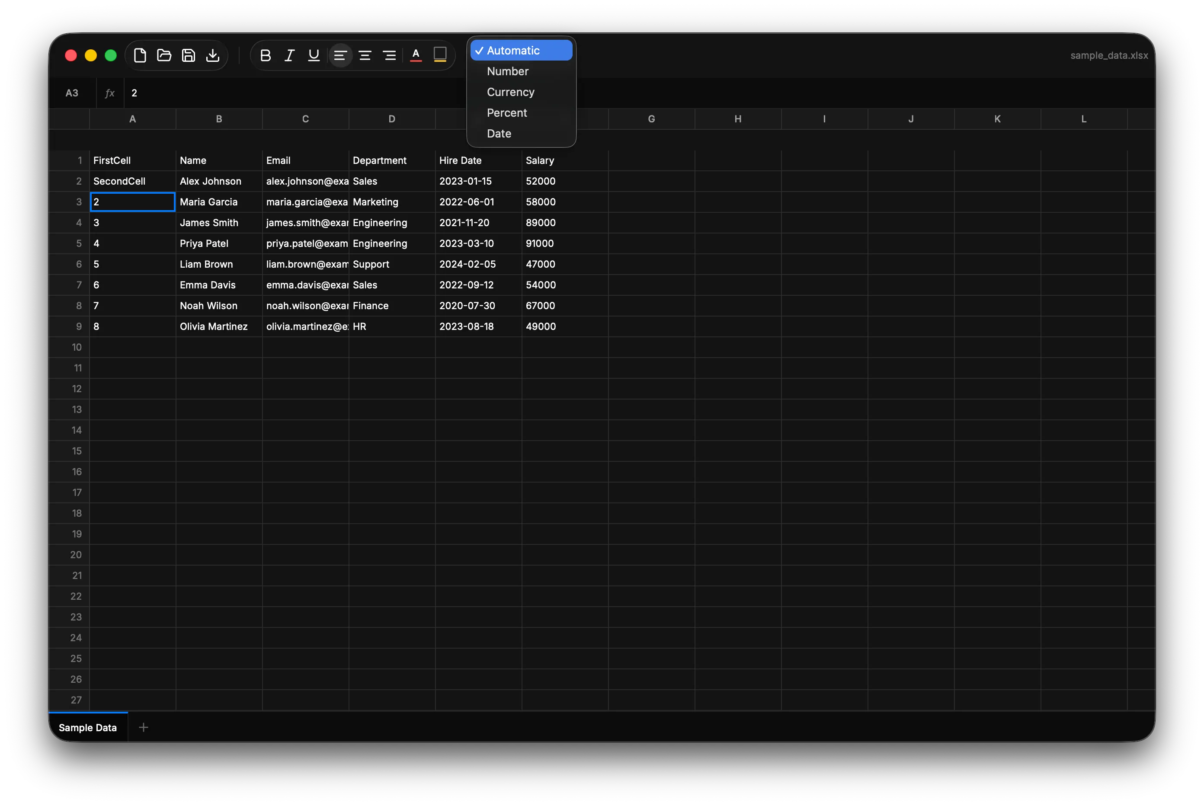This screenshot has width=1204, height=806.
Task: Align text left
Action: click(340, 55)
